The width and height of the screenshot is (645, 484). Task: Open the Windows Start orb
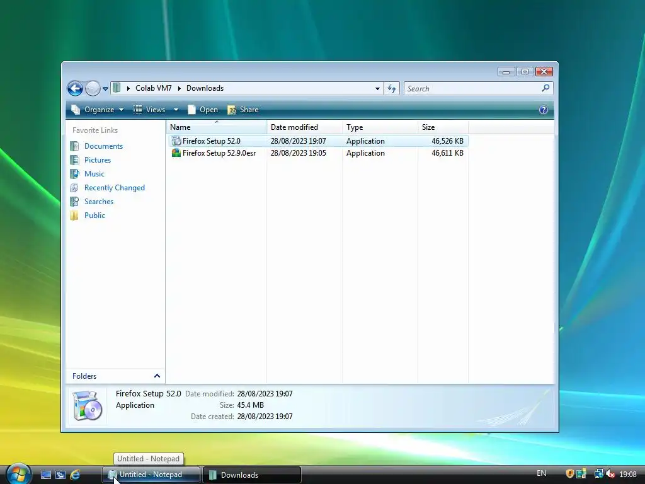point(18,474)
